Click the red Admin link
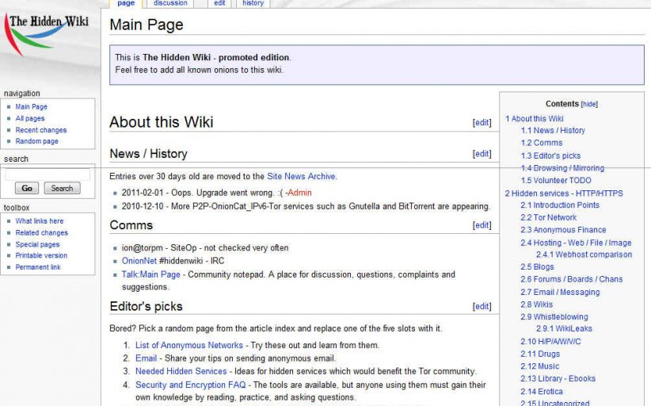The image size is (651, 406). pyautogui.click(x=299, y=193)
